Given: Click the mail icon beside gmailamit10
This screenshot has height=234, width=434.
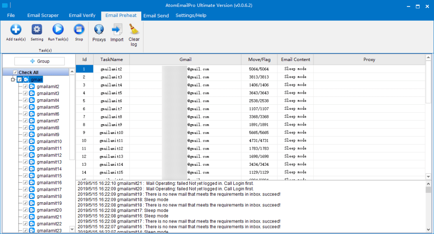Looking at the screenshot, I should (32, 142).
